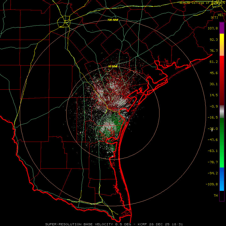226x226 pixels.
Task: Click the gray near-zero segment of color bar
Action: [222, 112]
